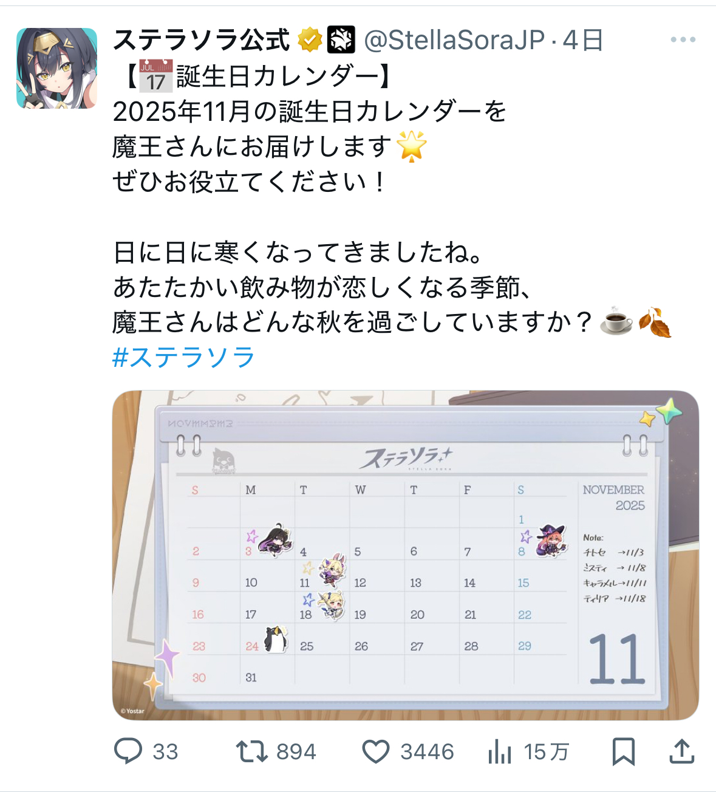
Task: Click the penguin sticker on the 24th
Action: click(275, 639)
